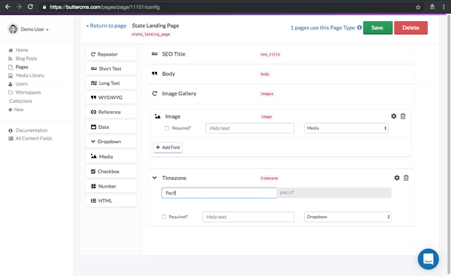Collapse Timezone field with chevron

pyautogui.click(x=154, y=178)
